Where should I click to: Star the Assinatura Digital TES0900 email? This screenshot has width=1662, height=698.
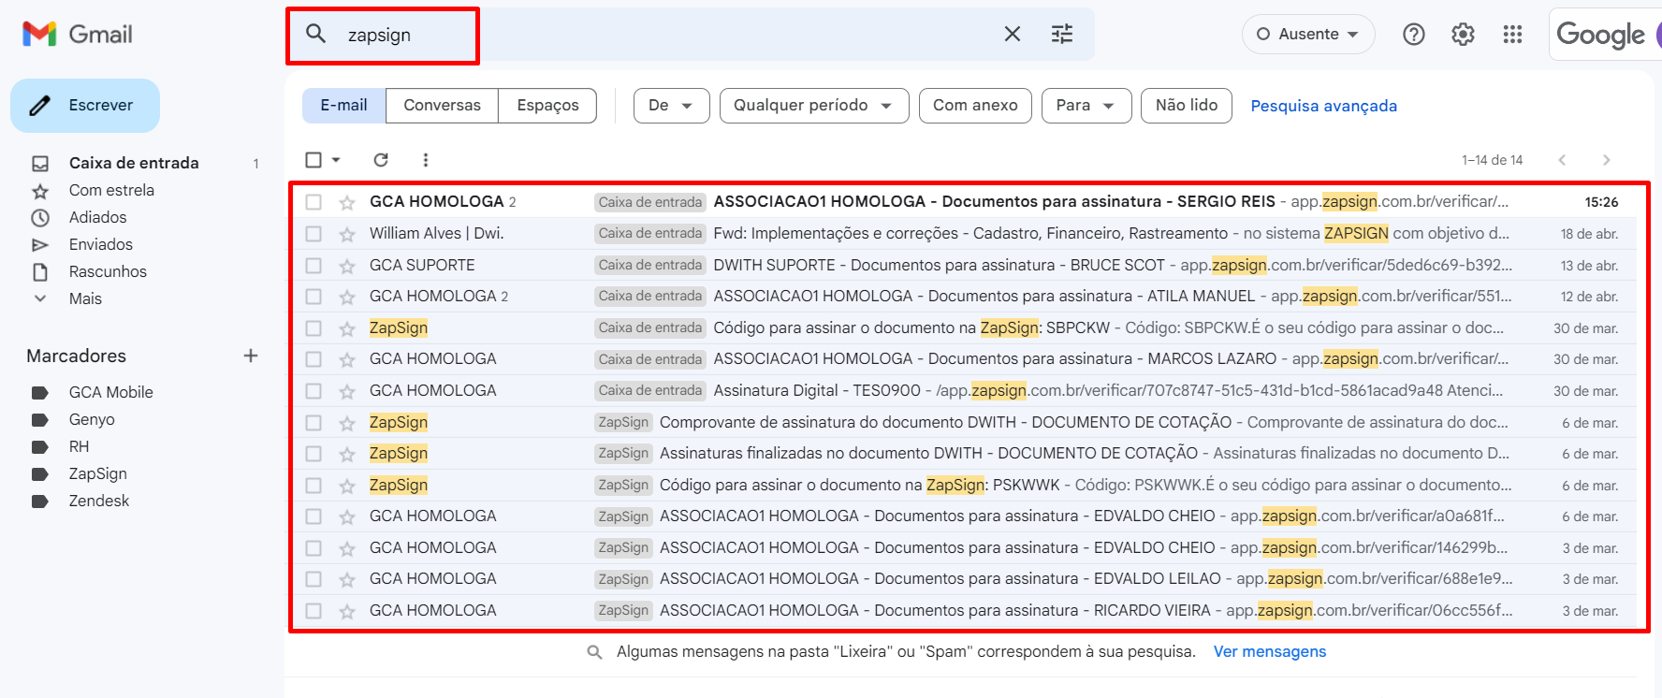tap(347, 391)
